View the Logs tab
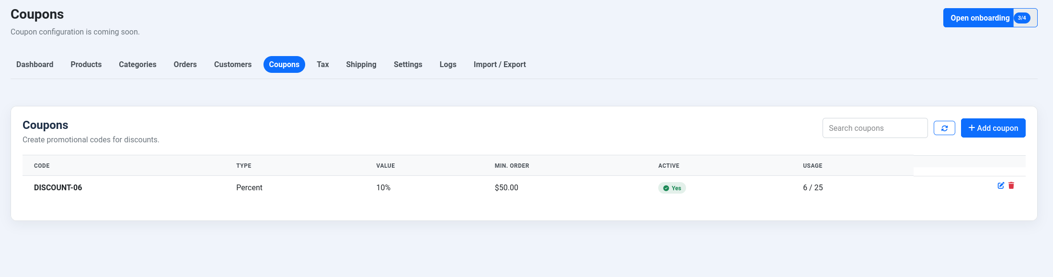The image size is (1053, 277). [448, 64]
